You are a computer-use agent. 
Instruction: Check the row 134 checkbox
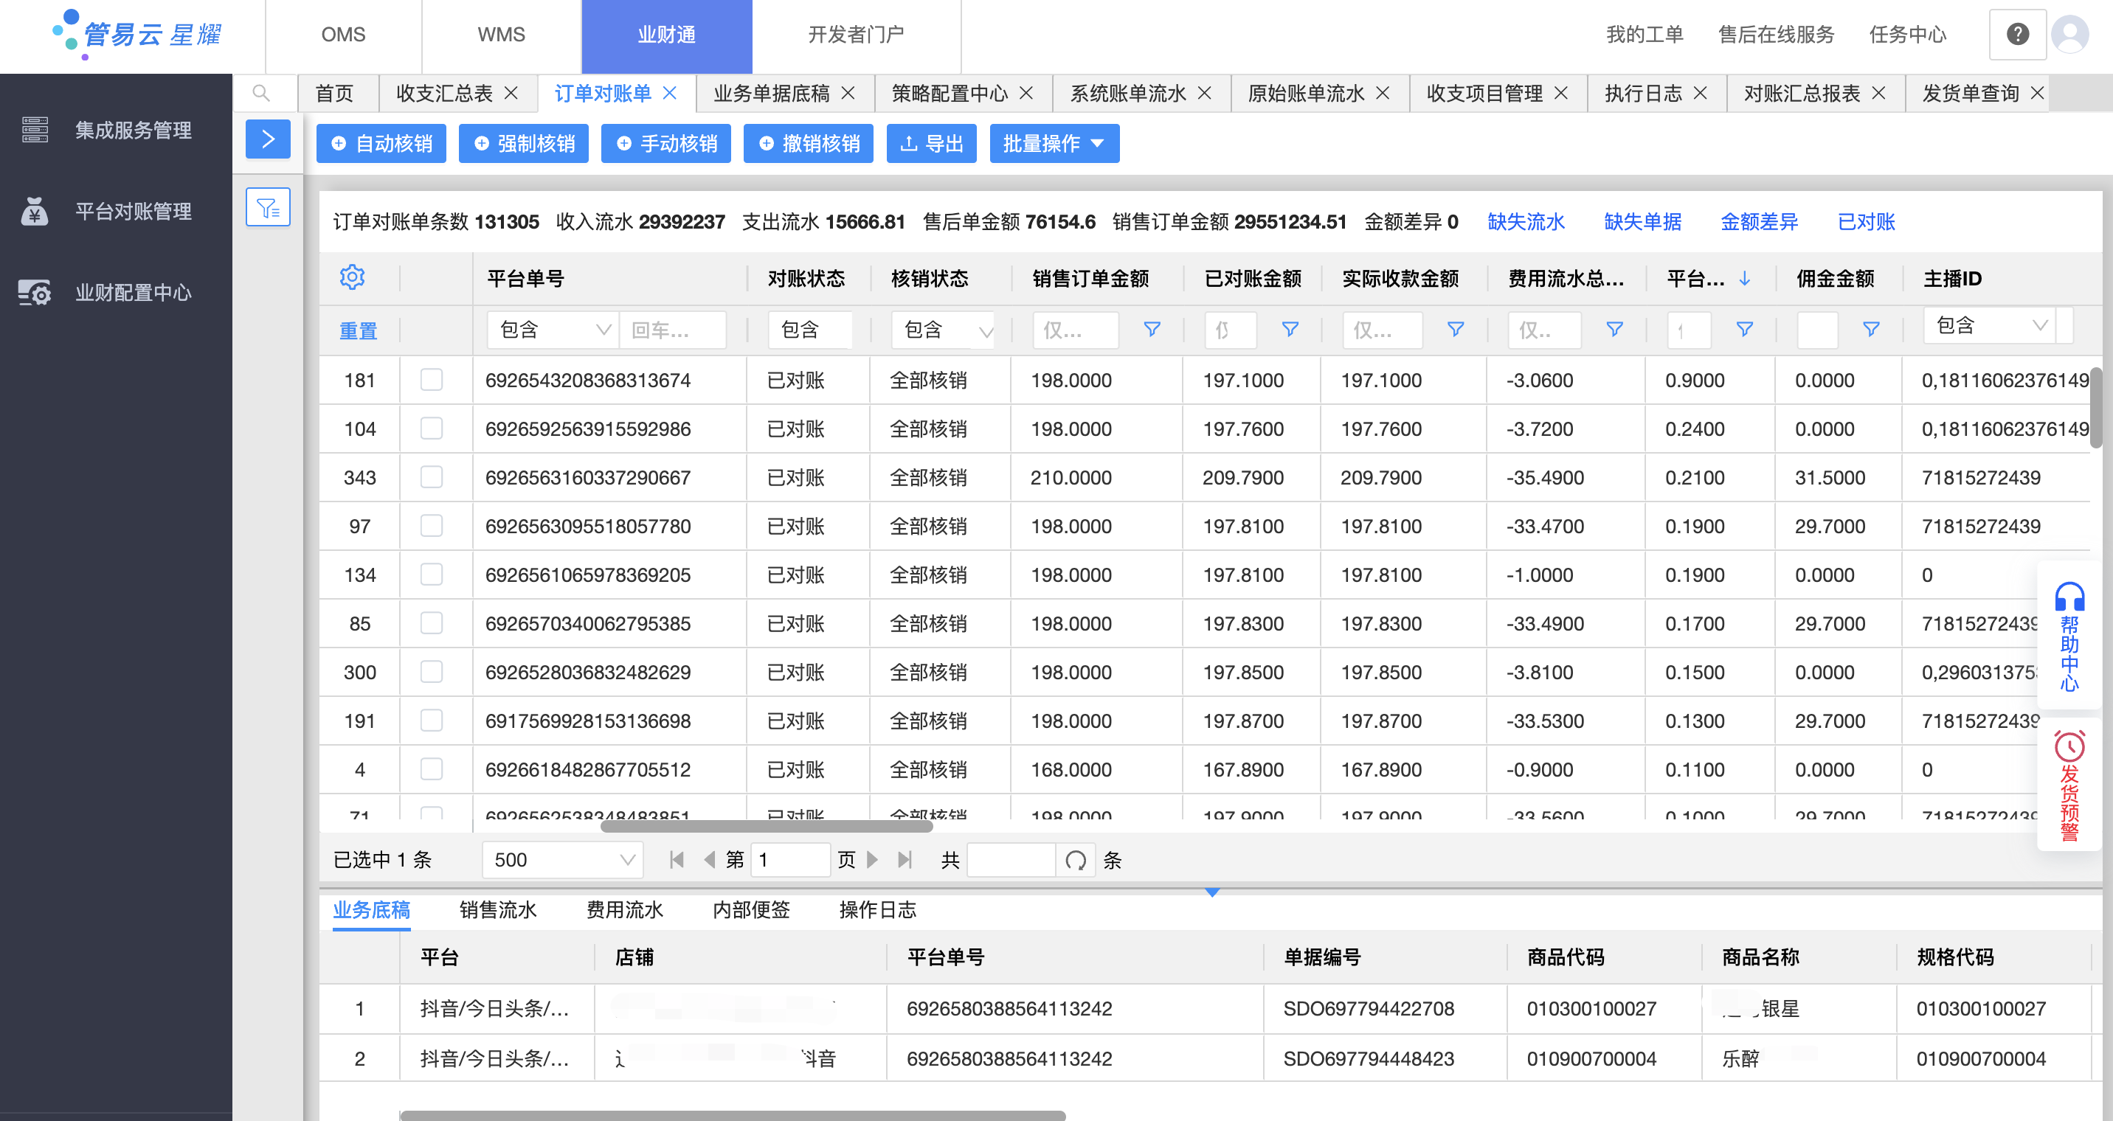(x=432, y=574)
